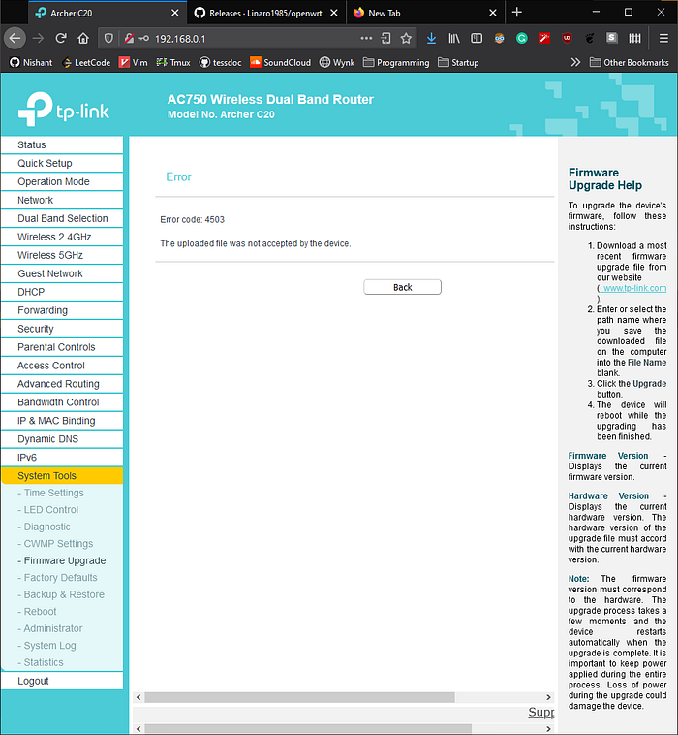Open Backup & Restore submenu item

click(x=64, y=594)
